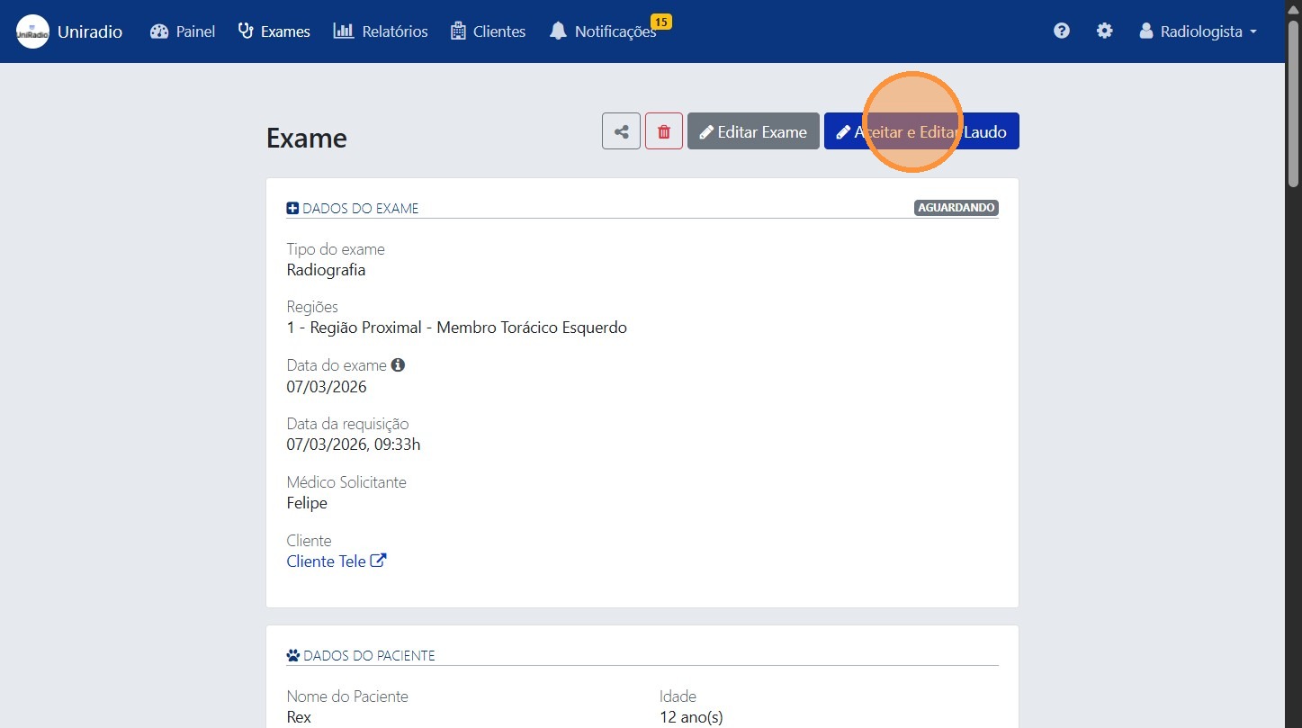Click the share exam icon button
The width and height of the screenshot is (1302, 728).
pyautogui.click(x=621, y=131)
